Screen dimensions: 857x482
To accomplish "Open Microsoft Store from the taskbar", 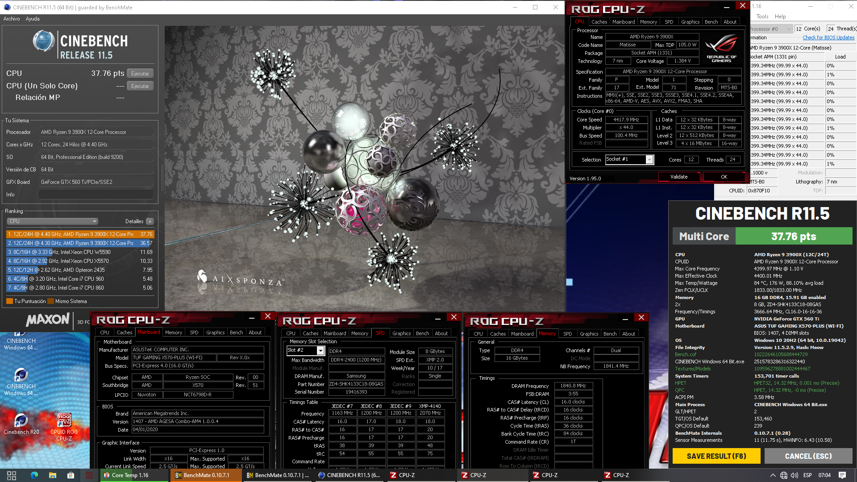I will point(71,475).
